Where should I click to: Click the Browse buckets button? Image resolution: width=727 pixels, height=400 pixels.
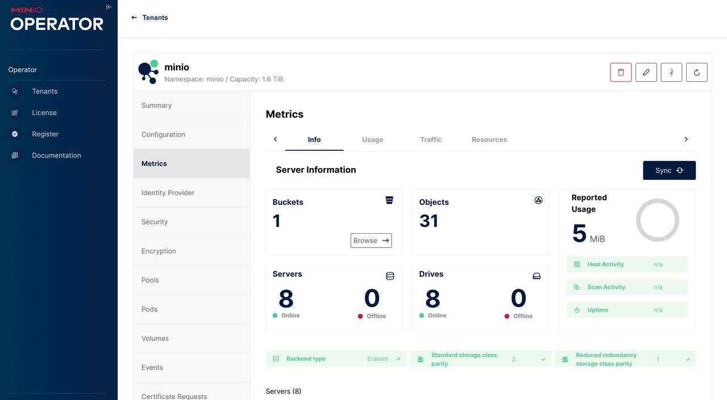(x=371, y=241)
